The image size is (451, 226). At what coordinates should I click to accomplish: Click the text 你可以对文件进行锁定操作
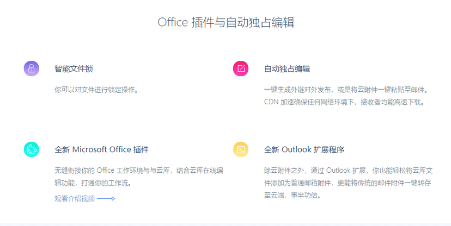point(96,90)
